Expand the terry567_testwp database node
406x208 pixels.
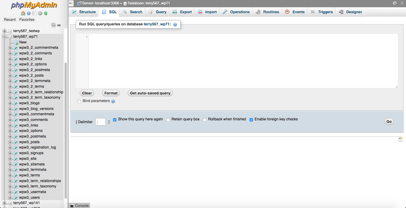pyautogui.click(x=5, y=31)
